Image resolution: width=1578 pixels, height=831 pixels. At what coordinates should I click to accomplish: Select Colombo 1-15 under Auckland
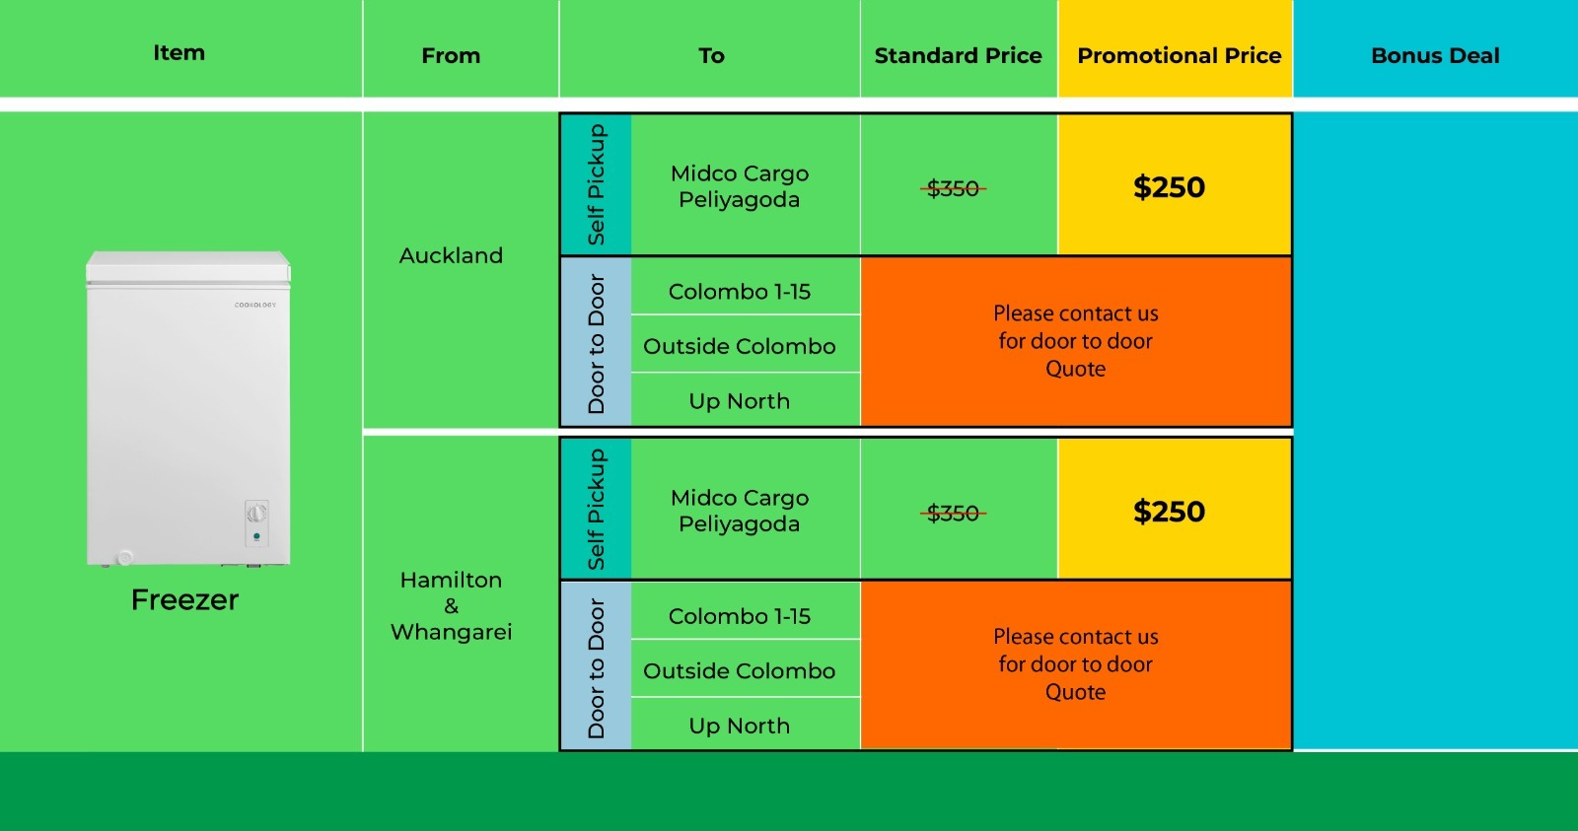740,292
